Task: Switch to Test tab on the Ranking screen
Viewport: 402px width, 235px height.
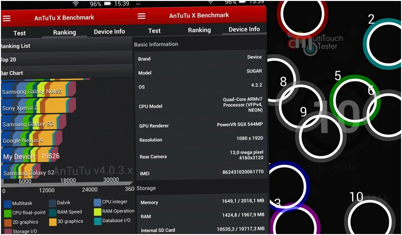Action: point(19,33)
